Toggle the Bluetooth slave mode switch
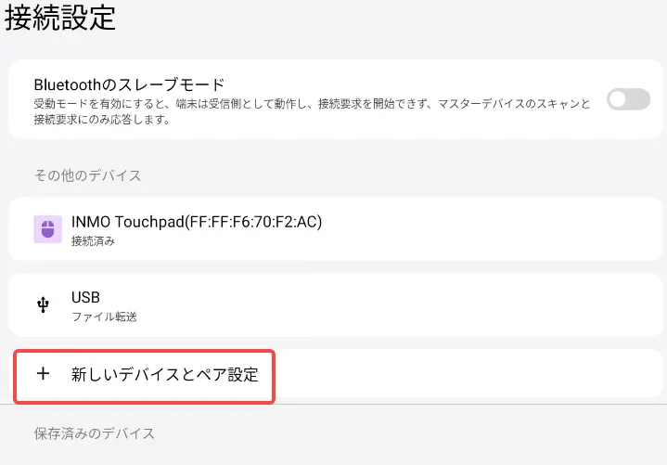This screenshot has width=667, height=465. pyautogui.click(x=628, y=99)
